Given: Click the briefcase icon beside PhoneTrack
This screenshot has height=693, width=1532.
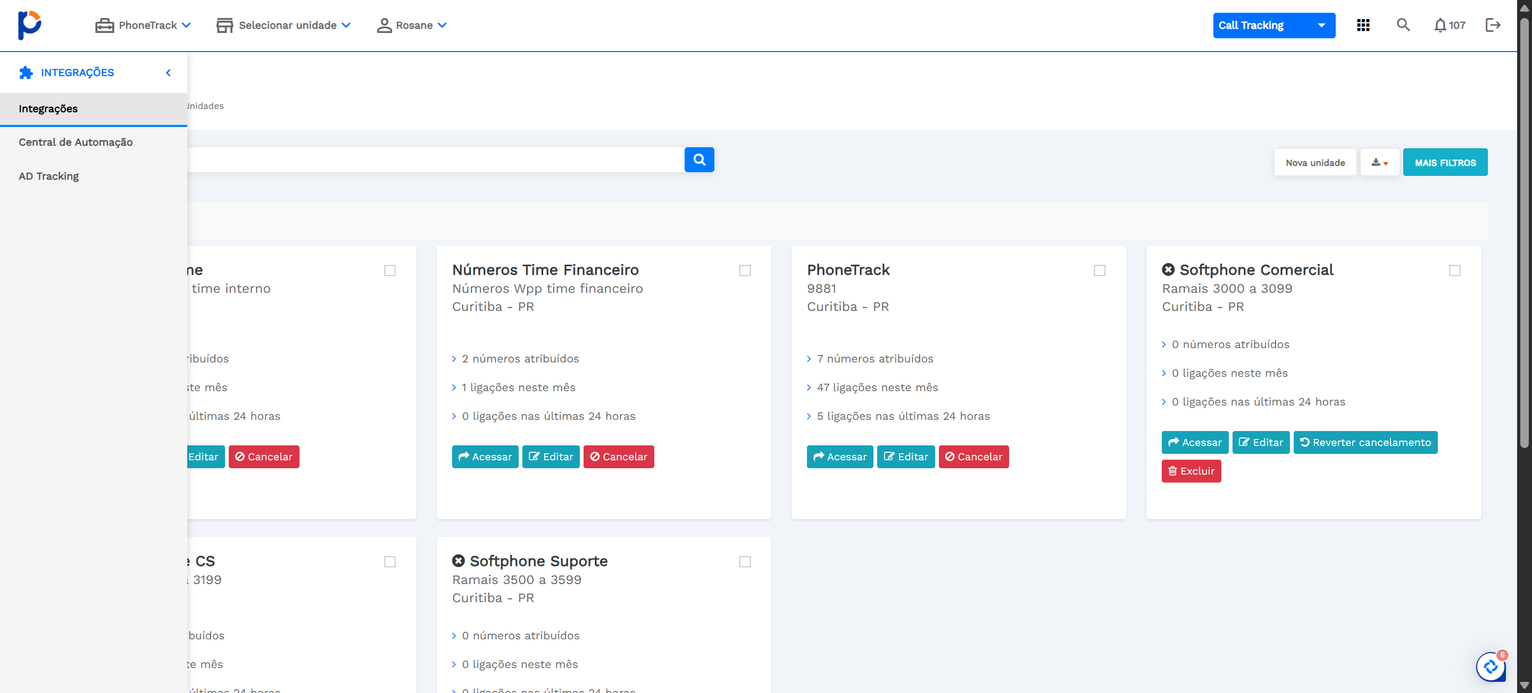Looking at the screenshot, I should pos(104,25).
